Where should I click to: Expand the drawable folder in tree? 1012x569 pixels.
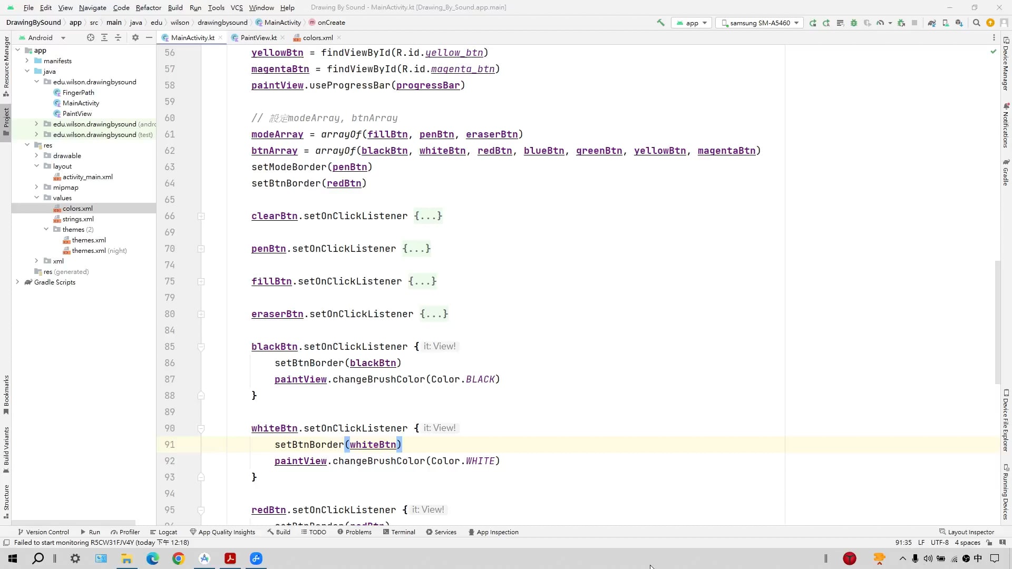click(x=36, y=155)
